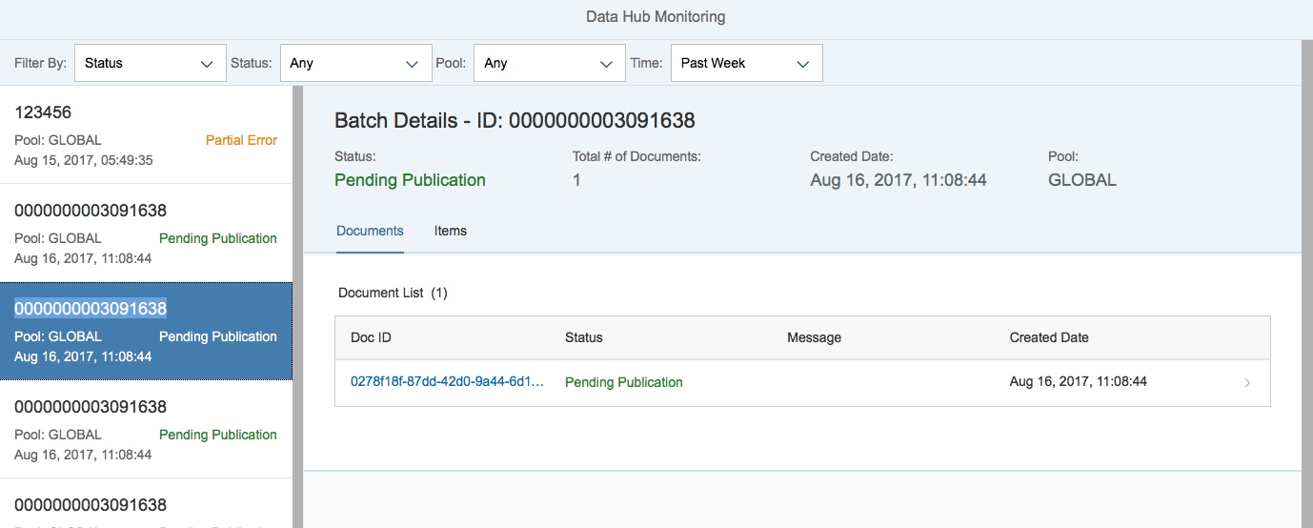Open the Status dropdown set to Any
The width and height of the screenshot is (1313, 528).
pos(355,63)
